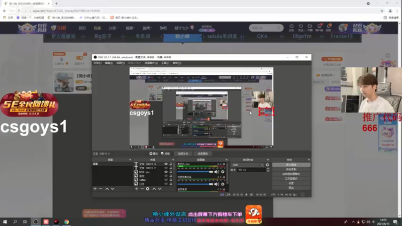Undock the Audio Mixer panel icon
402x226 pixels.
227,160
